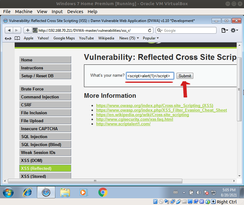Click the add bookmark plus button
Image resolution: width=244 pixels, height=205 pixels.
coord(28,30)
